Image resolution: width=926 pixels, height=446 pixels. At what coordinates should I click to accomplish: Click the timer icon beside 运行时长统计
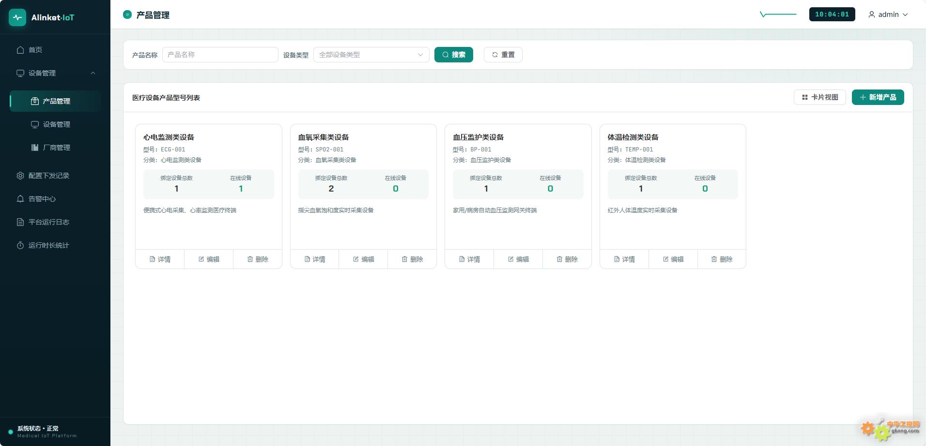tap(20, 245)
